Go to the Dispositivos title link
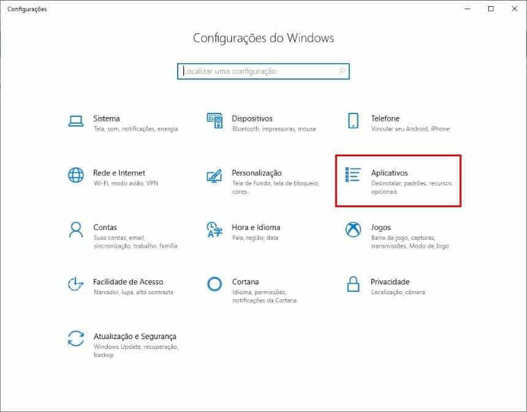This screenshot has width=527, height=412. (x=252, y=118)
